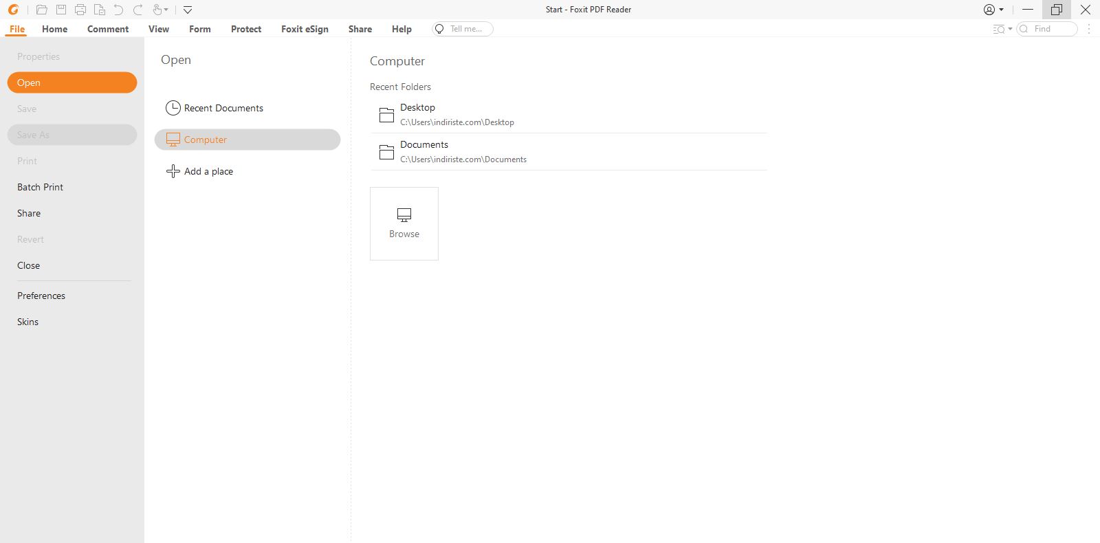The width and height of the screenshot is (1100, 543).
Task: Click the printer icon in quick access toolbar
Action: coord(80,10)
